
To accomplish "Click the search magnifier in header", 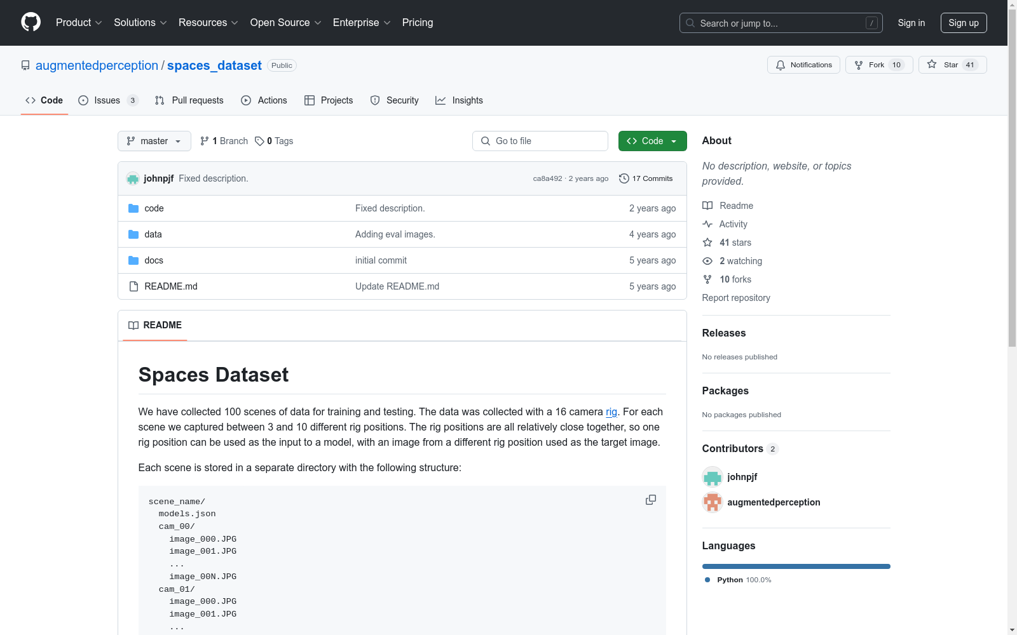I will click(690, 23).
